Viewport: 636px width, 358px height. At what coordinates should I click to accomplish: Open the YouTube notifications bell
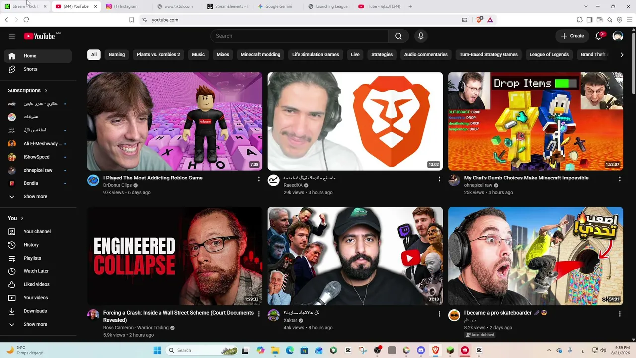click(x=599, y=36)
